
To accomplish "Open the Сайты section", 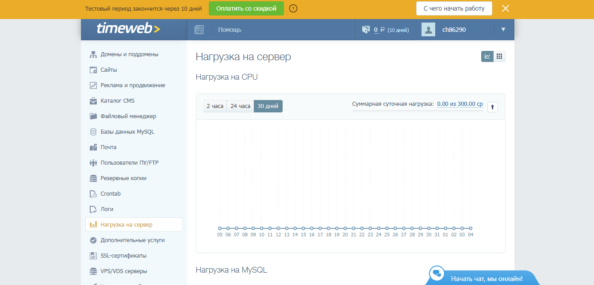I will coord(109,70).
